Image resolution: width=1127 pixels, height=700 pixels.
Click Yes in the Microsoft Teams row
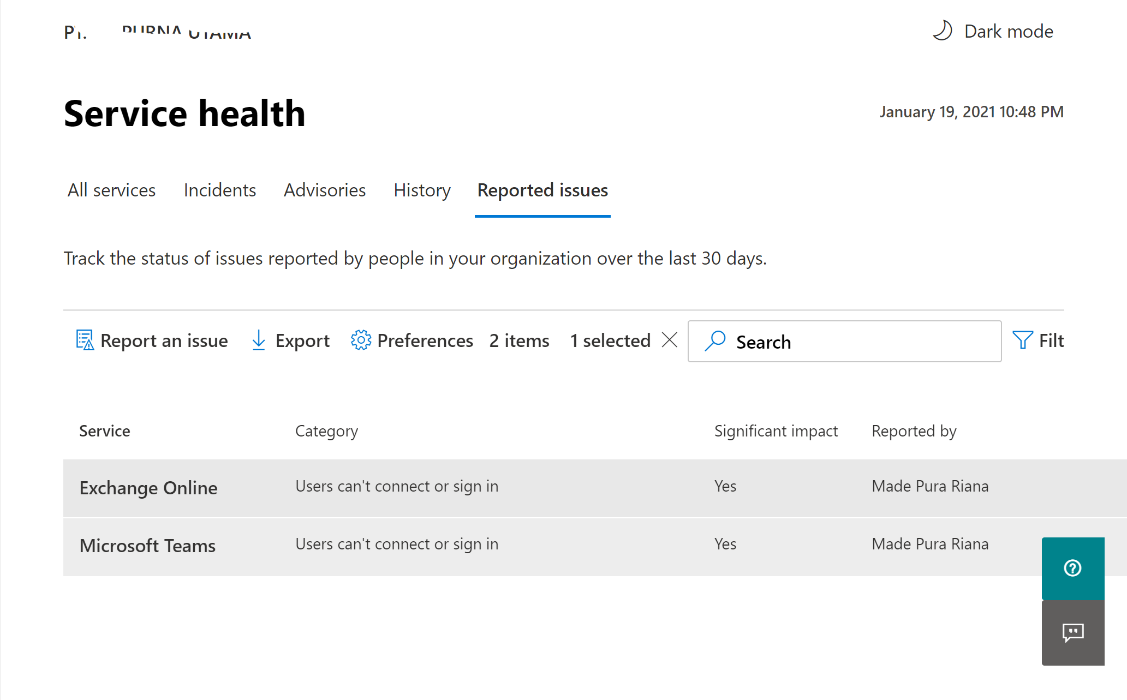click(725, 544)
